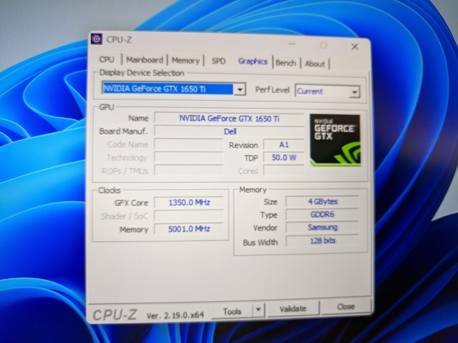Click the empty Technology field
Image resolution: width=458 pixels, height=343 pixels.
[x=189, y=157]
